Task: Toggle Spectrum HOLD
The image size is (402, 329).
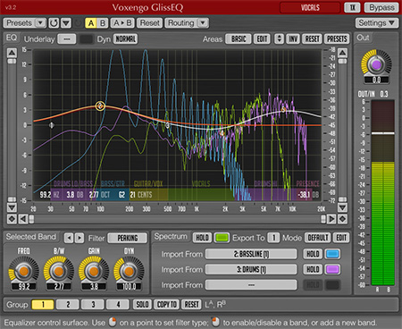Action: point(202,238)
